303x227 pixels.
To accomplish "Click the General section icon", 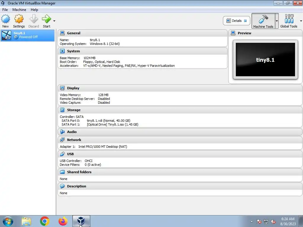I will (x=62, y=33).
